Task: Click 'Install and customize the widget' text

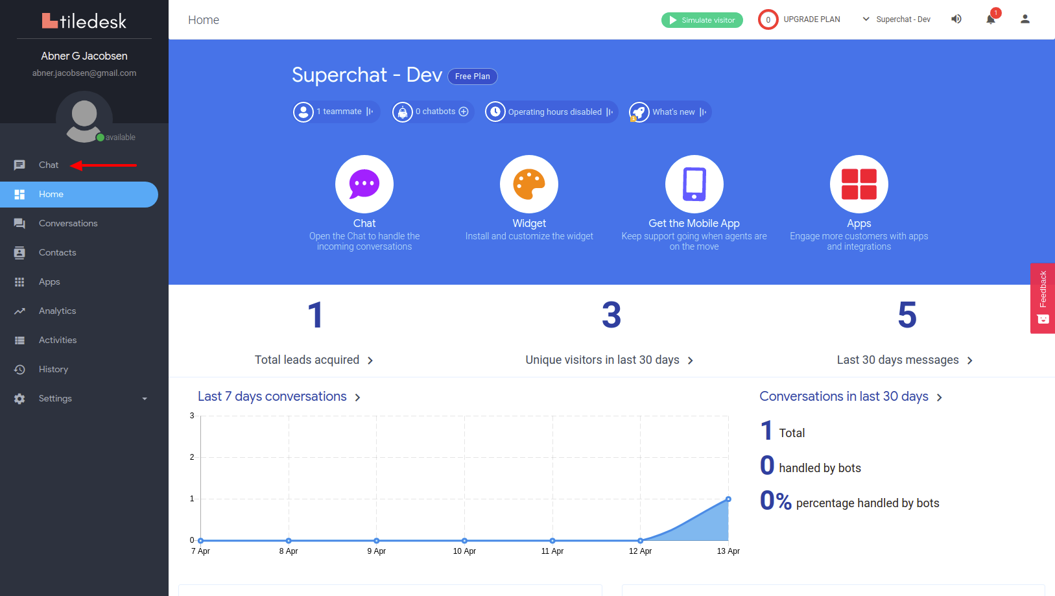Action: 529,236
